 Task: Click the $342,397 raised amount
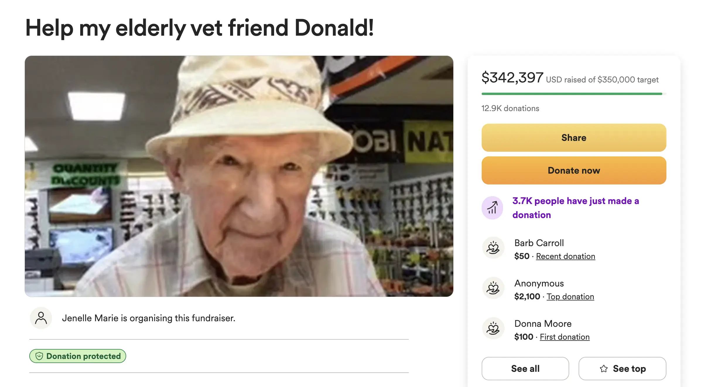[x=512, y=78]
